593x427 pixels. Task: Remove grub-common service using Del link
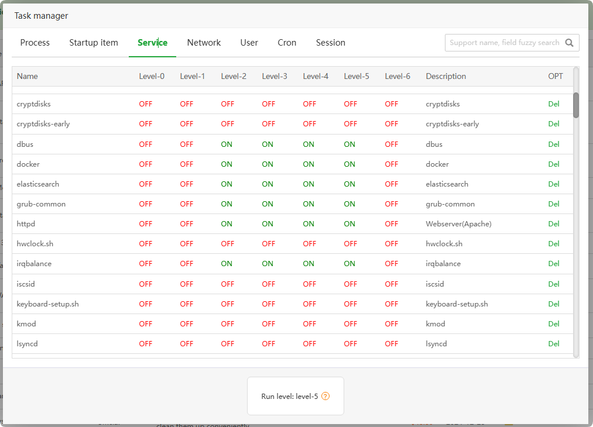coord(554,204)
